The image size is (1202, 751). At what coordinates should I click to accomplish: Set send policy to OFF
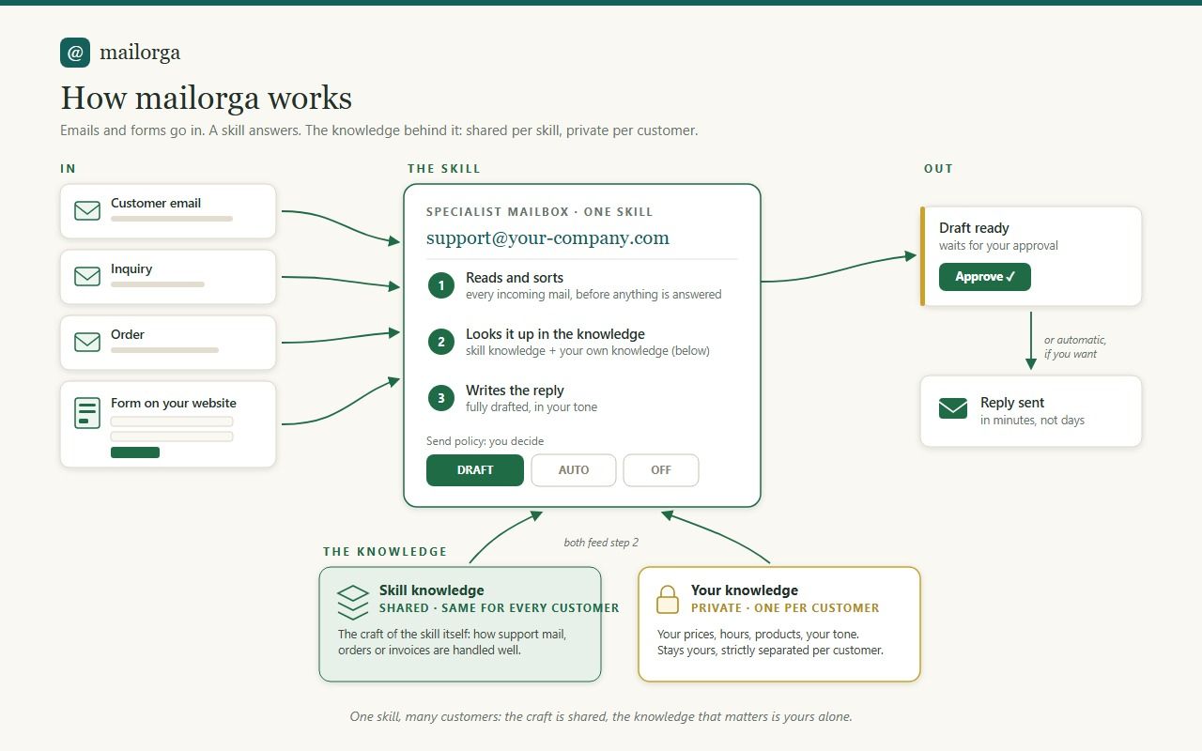[661, 470]
